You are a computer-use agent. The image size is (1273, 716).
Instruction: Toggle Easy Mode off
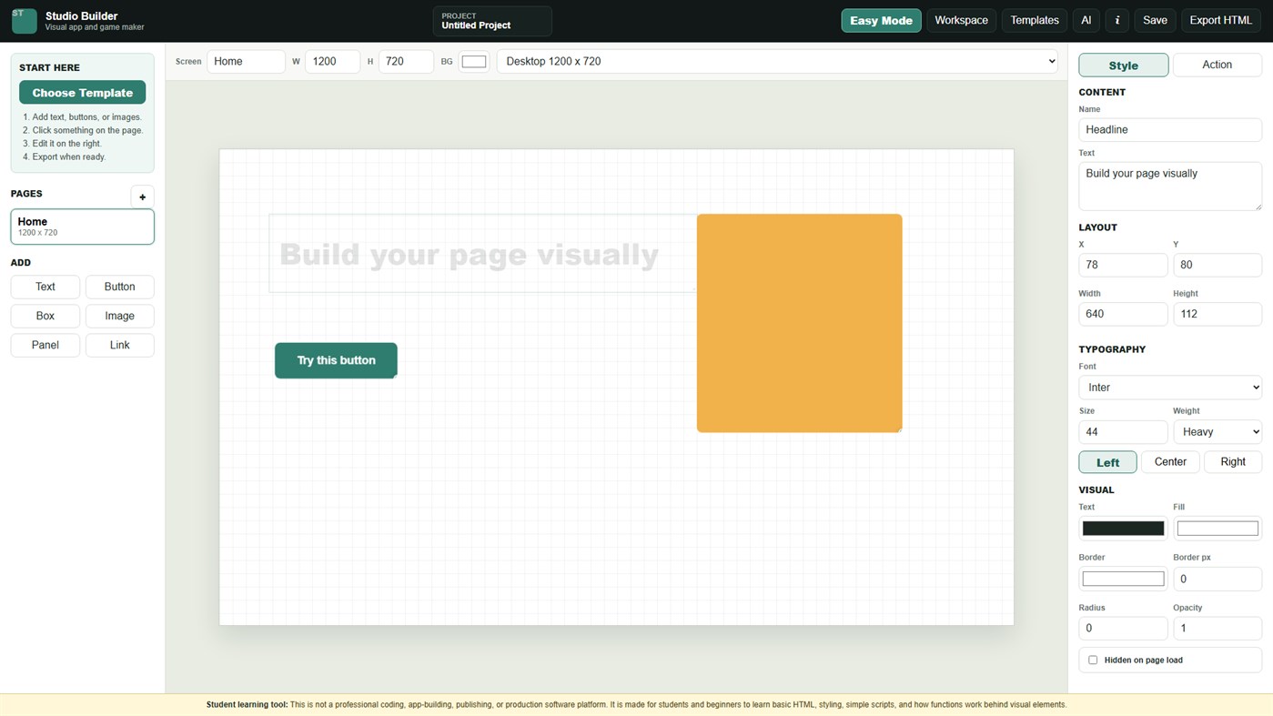(x=881, y=20)
